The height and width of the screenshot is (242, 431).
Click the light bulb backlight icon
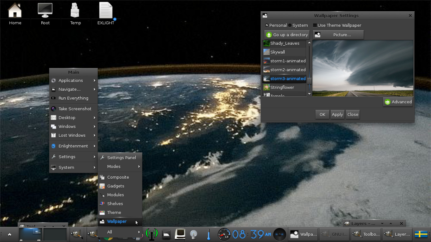[x=193, y=234]
